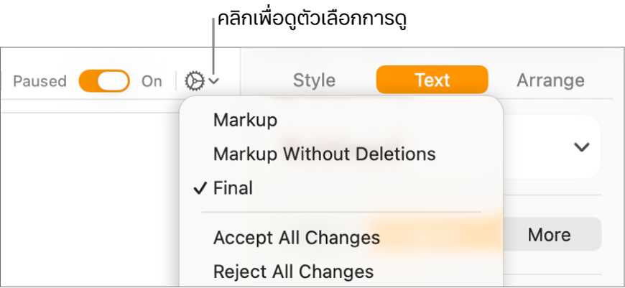
Task: Switch to the Style tab
Action: click(314, 80)
